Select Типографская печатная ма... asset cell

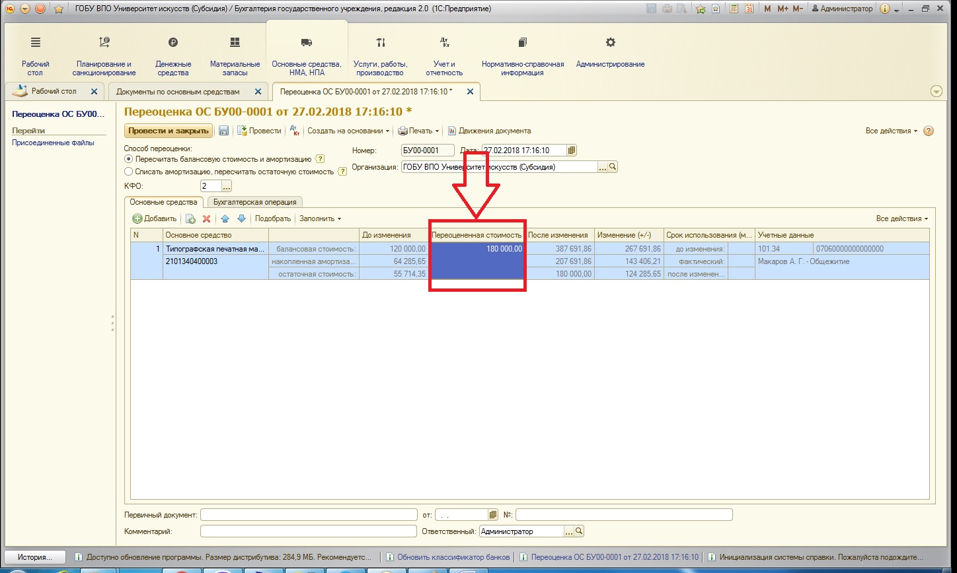point(215,249)
